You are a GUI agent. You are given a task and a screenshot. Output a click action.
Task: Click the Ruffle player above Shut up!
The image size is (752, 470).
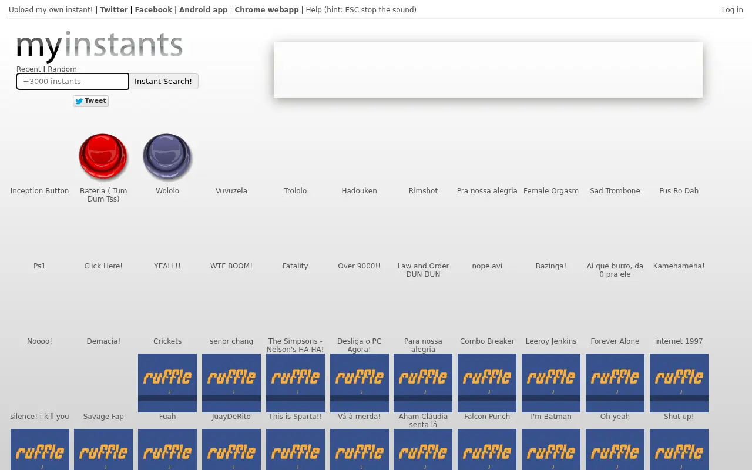(x=679, y=383)
